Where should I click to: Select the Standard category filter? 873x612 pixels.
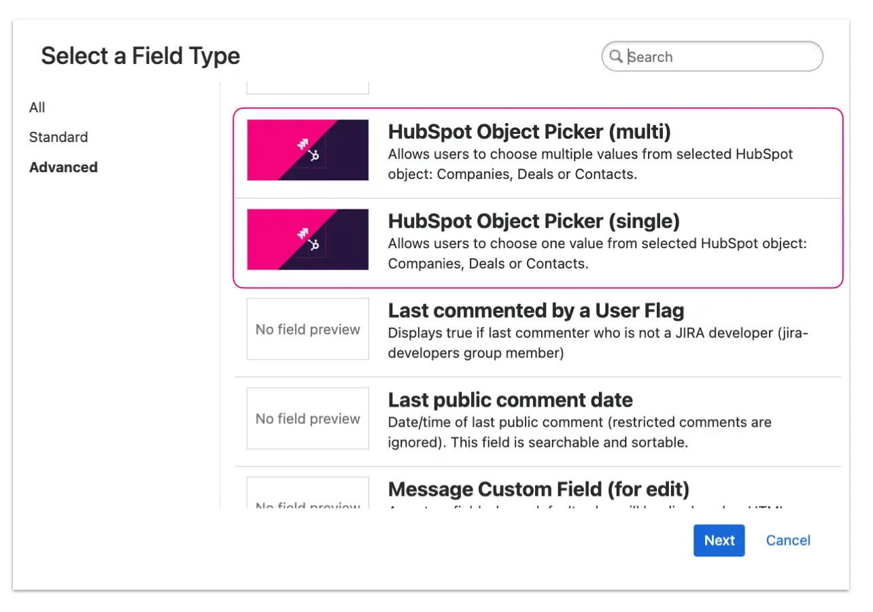58,137
